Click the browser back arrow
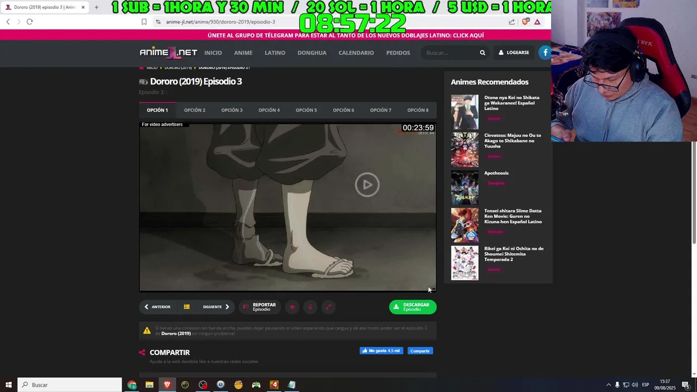 (x=8, y=22)
